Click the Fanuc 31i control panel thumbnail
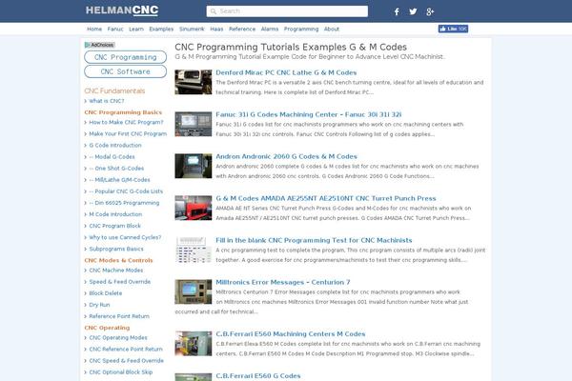572x381 pixels. pos(194,125)
